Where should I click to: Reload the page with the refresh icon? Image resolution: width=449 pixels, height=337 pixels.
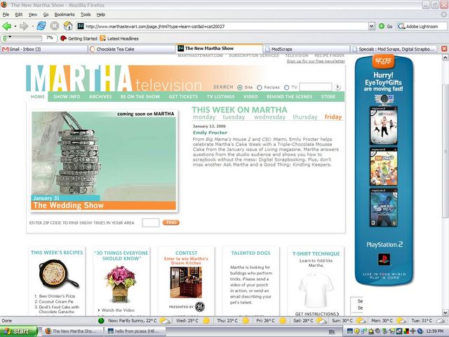pyautogui.click(x=41, y=26)
